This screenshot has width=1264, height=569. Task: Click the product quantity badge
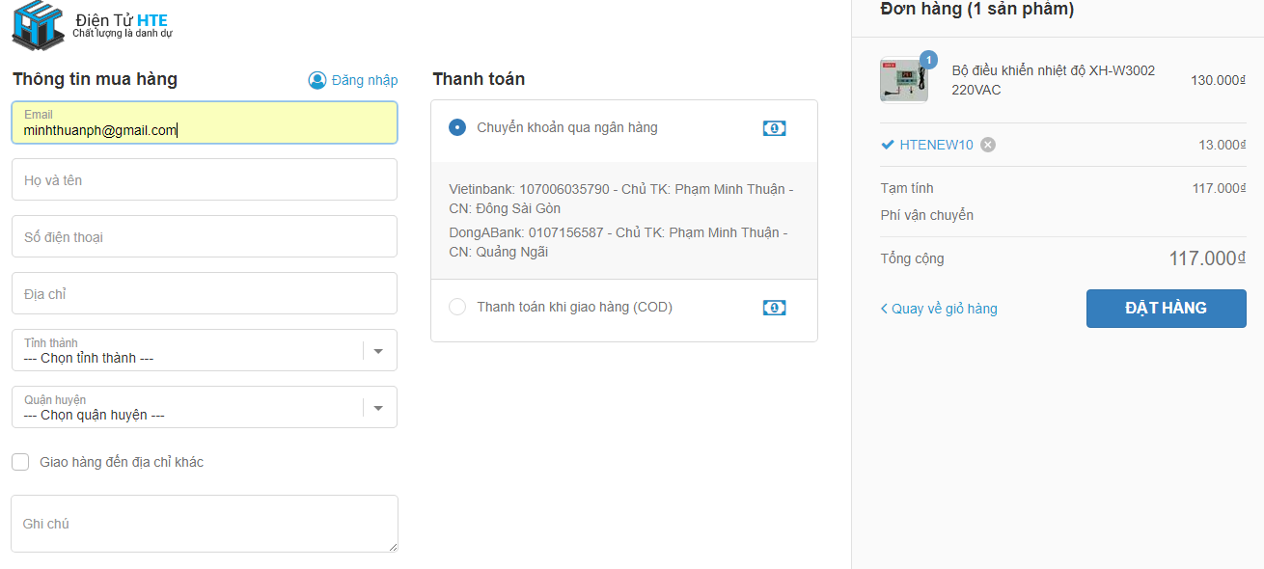pos(928,60)
